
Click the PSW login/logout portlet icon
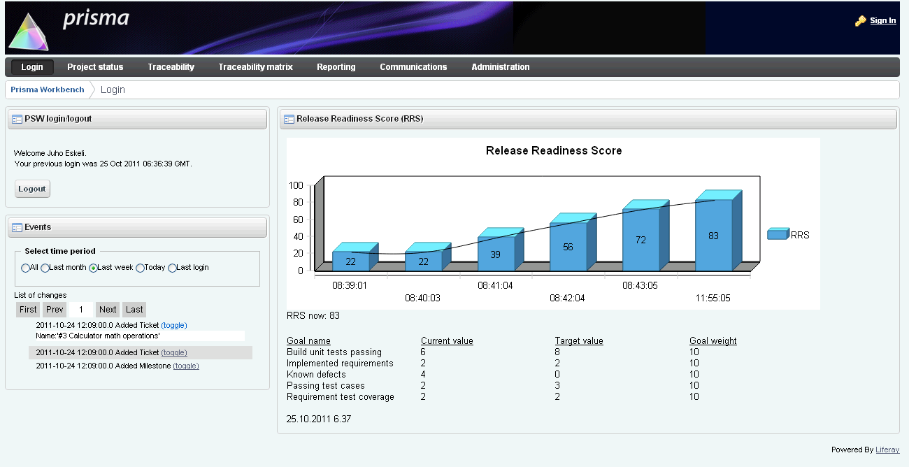(x=16, y=118)
